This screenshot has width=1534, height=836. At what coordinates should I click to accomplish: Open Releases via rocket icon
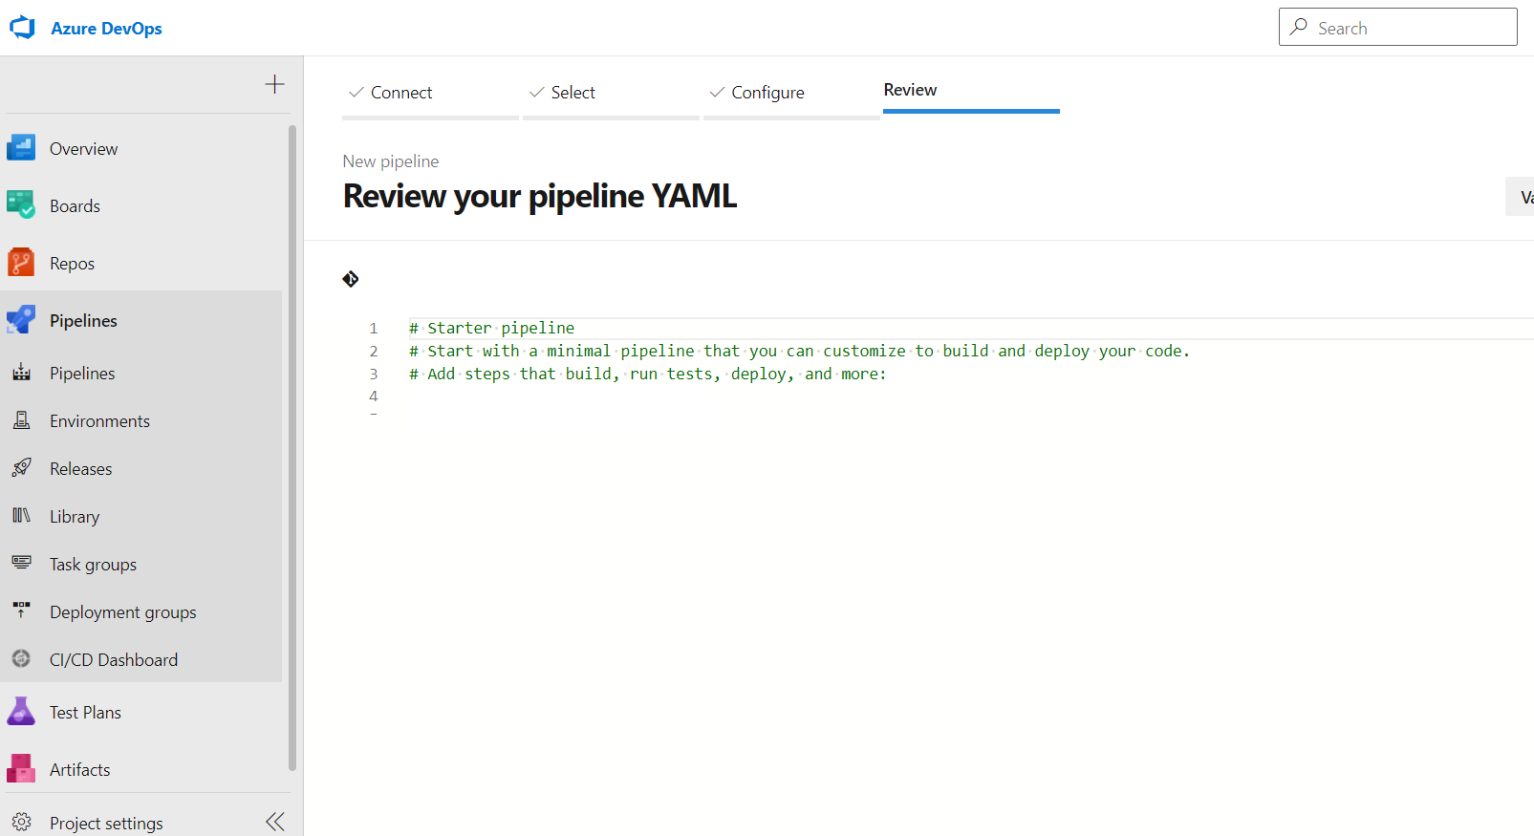tap(21, 468)
